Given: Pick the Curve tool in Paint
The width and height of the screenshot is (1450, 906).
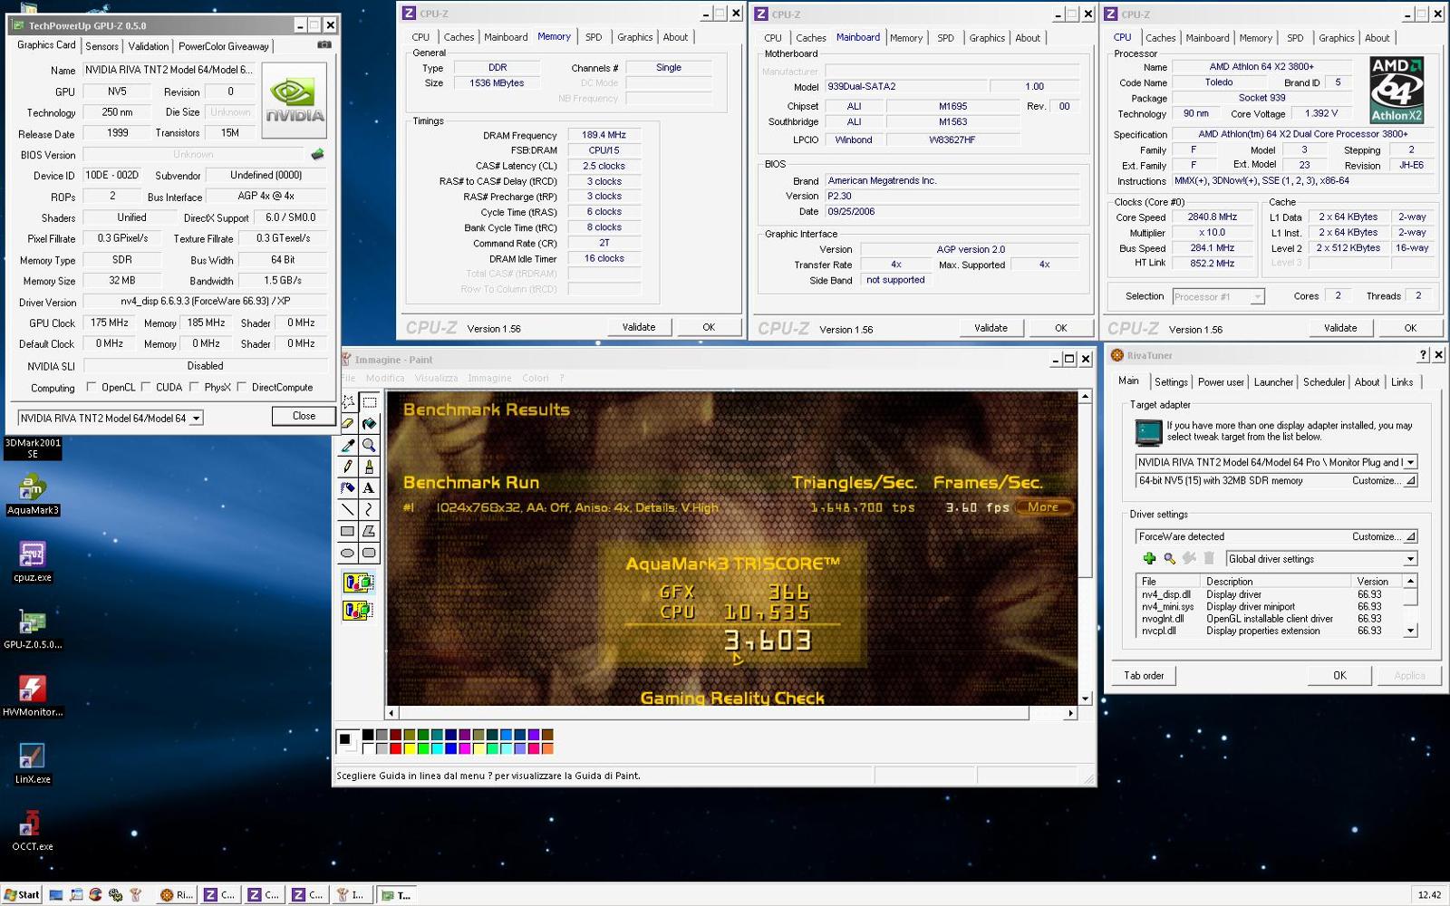Looking at the screenshot, I should [x=369, y=509].
